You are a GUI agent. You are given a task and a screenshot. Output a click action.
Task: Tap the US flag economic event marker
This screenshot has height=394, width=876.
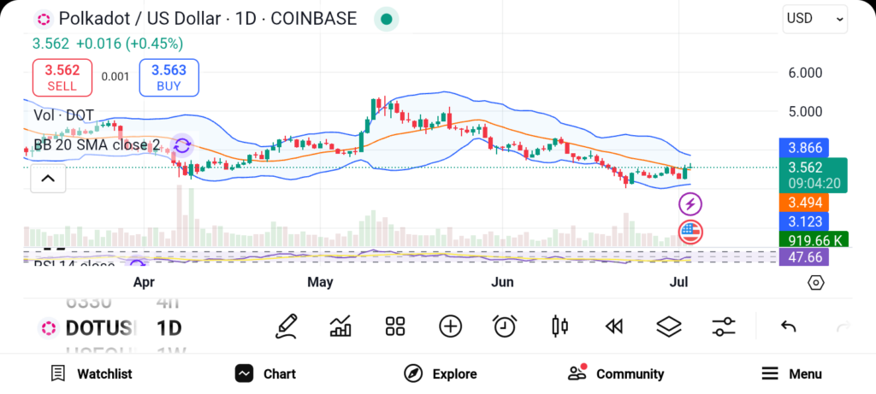pyautogui.click(x=690, y=231)
